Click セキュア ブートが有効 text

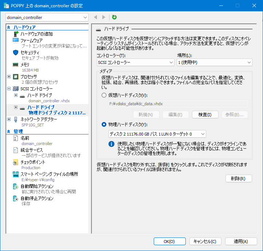40,58
